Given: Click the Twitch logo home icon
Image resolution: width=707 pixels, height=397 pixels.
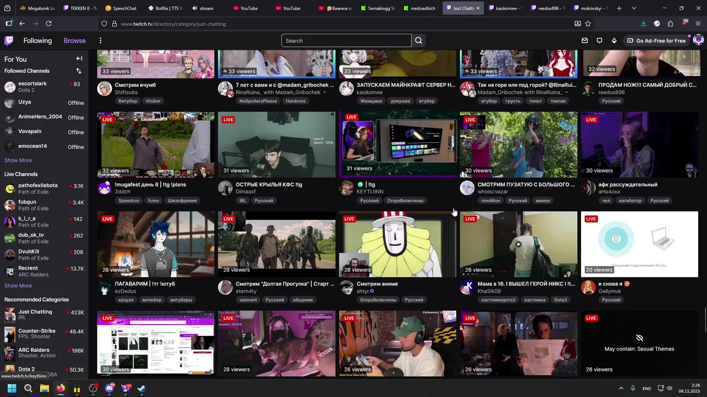Looking at the screenshot, I should pos(9,40).
